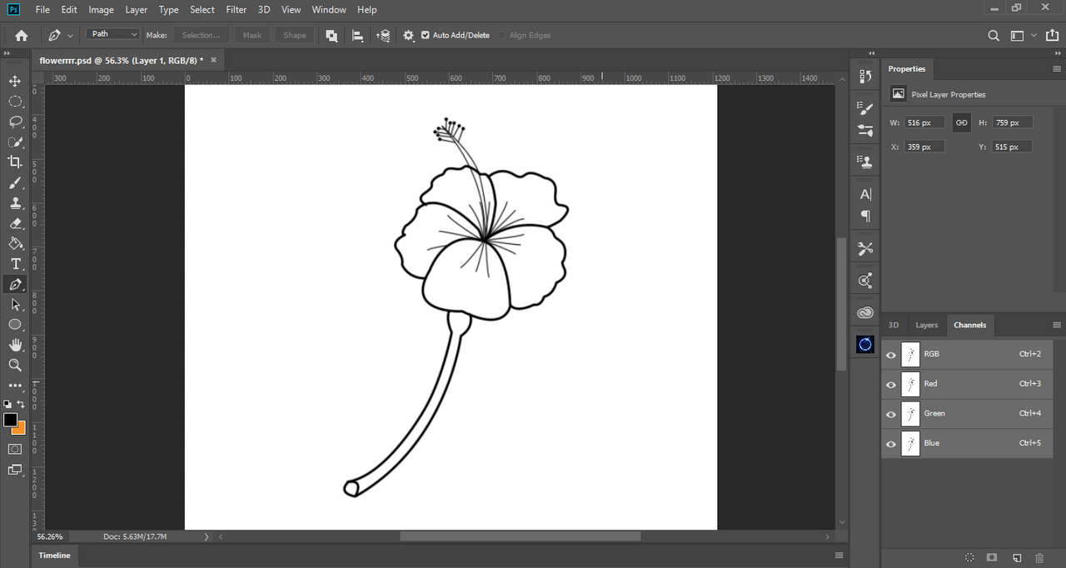The width and height of the screenshot is (1066, 568).
Task: Select the Zoom magnifier tool
Action: click(15, 365)
